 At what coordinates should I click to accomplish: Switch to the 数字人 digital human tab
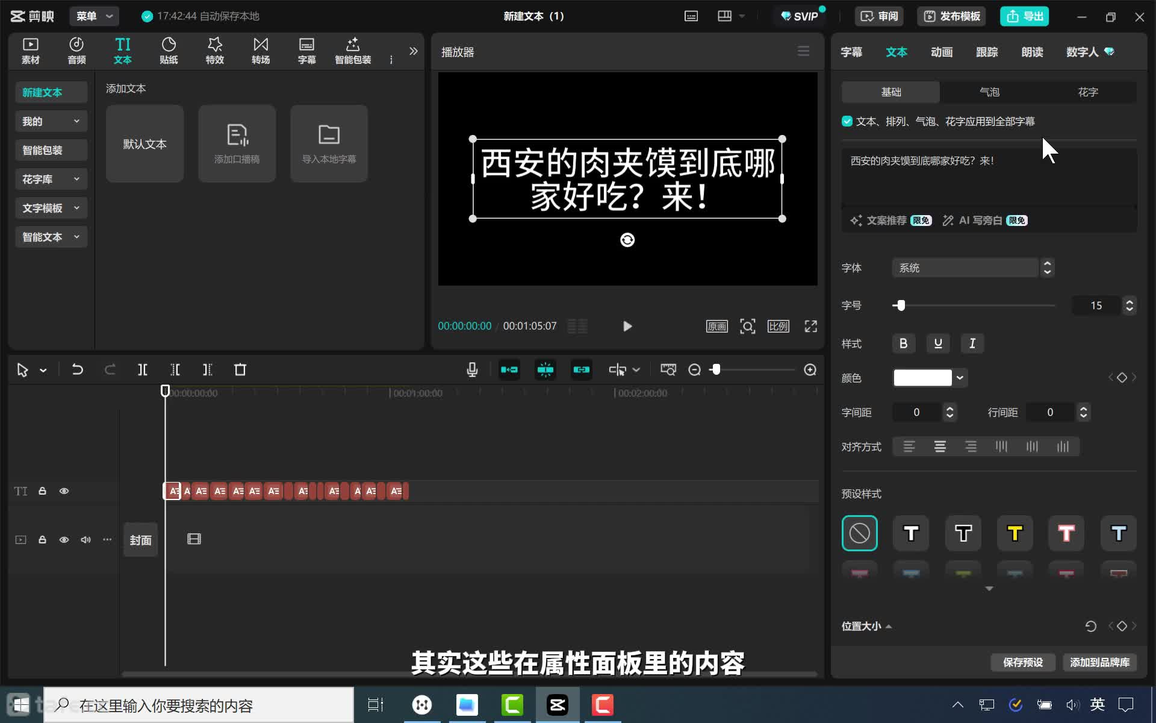pyautogui.click(x=1090, y=52)
